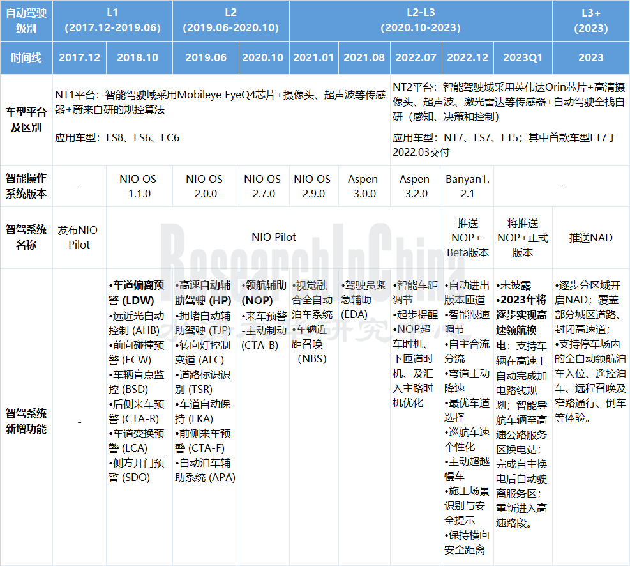Screen dimensions: 630x566
Task: Select '智能限速调节' entry
Action: click(467, 323)
